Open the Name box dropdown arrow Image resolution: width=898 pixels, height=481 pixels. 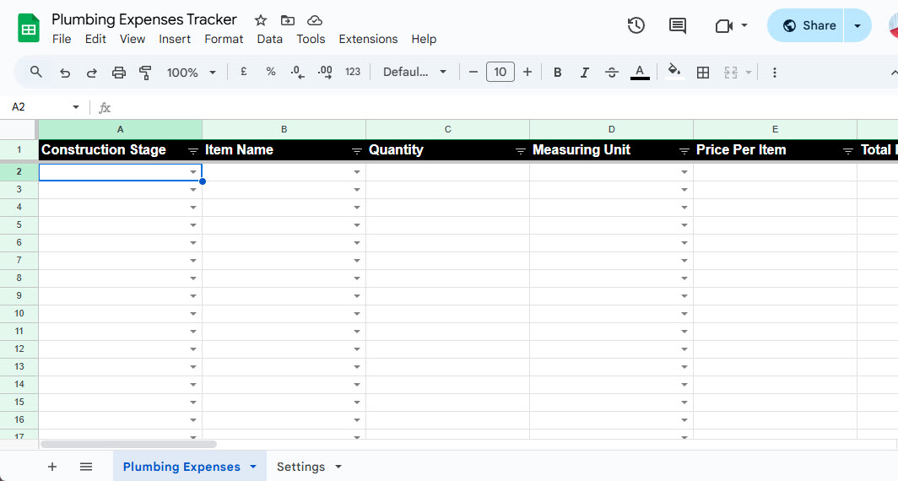coord(76,107)
